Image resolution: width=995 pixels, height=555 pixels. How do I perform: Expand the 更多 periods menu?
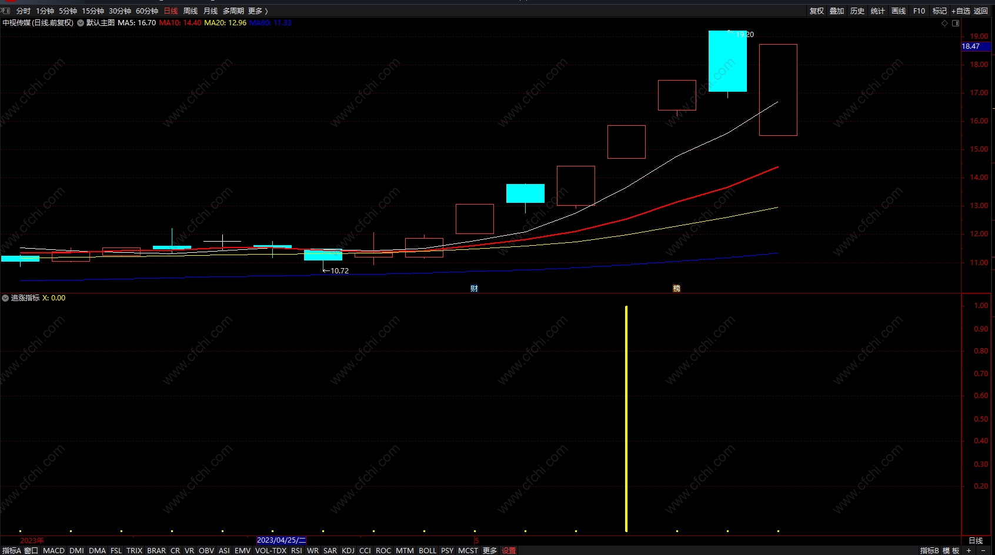pos(258,11)
